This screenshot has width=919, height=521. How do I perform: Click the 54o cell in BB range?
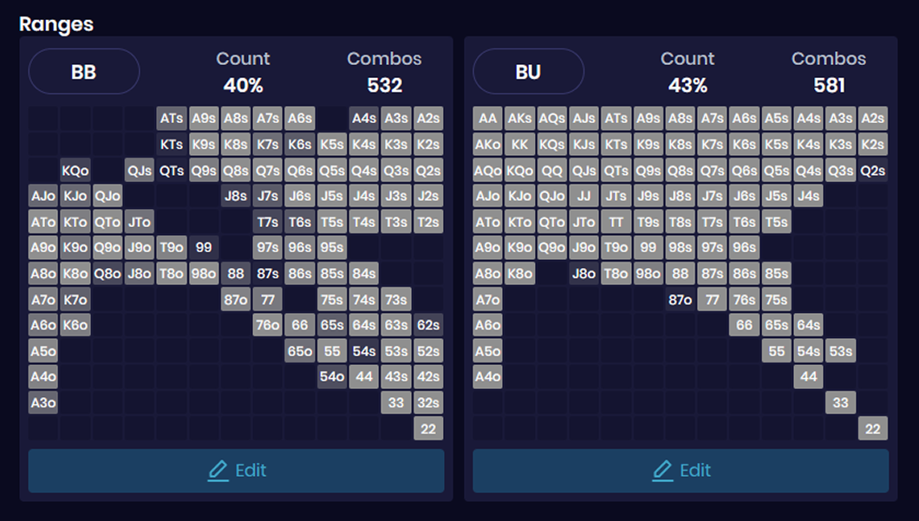point(332,377)
